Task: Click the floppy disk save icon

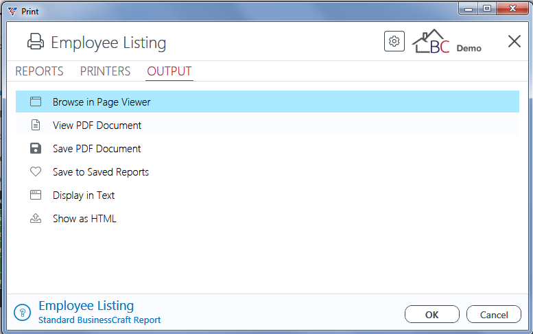Action: tap(36, 148)
